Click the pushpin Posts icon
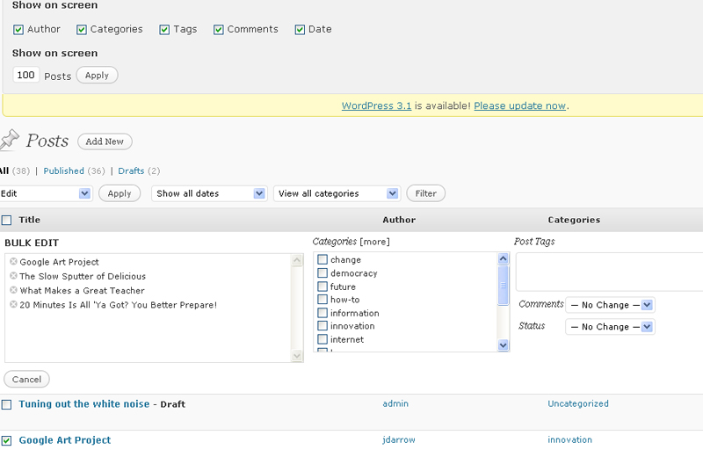The height and width of the screenshot is (457, 703). click(x=9, y=140)
